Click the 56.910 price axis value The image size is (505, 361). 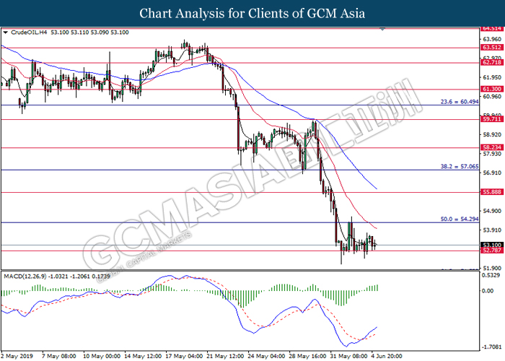pos(492,173)
